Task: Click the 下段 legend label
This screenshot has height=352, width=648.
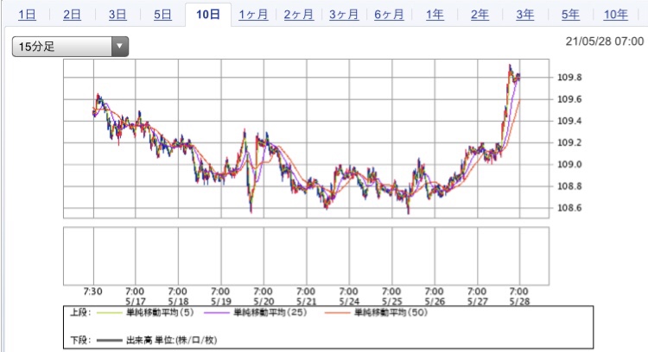Action: (x=80, y=340)
